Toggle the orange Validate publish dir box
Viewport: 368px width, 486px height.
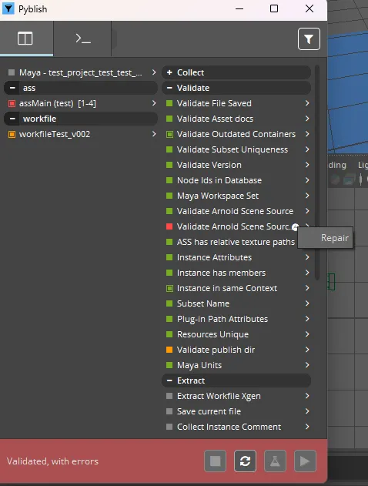coord(169,350)
